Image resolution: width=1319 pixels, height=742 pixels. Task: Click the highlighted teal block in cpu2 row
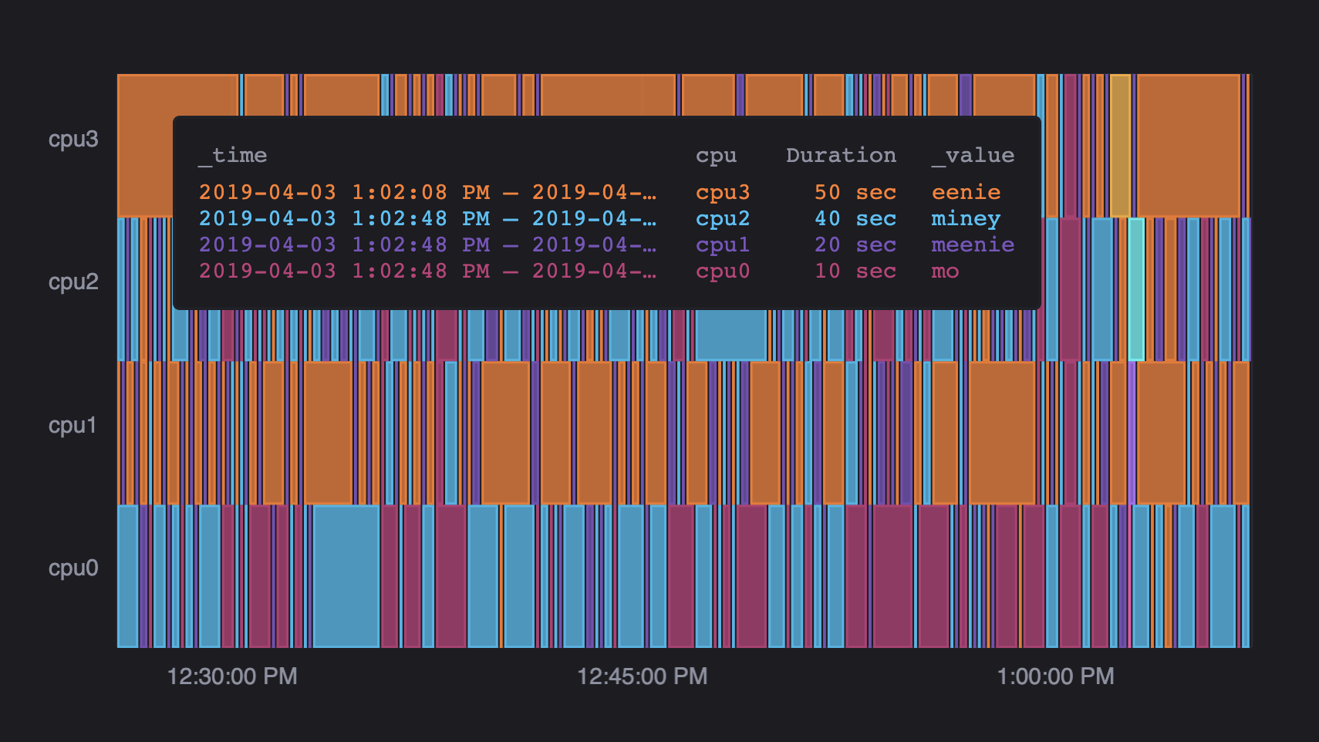pos(1136,332)
